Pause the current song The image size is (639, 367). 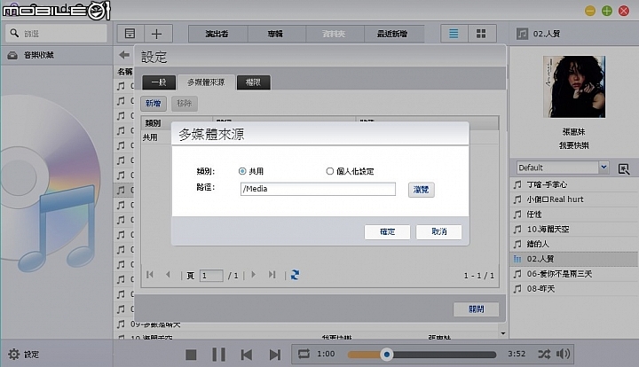point(219,355)
